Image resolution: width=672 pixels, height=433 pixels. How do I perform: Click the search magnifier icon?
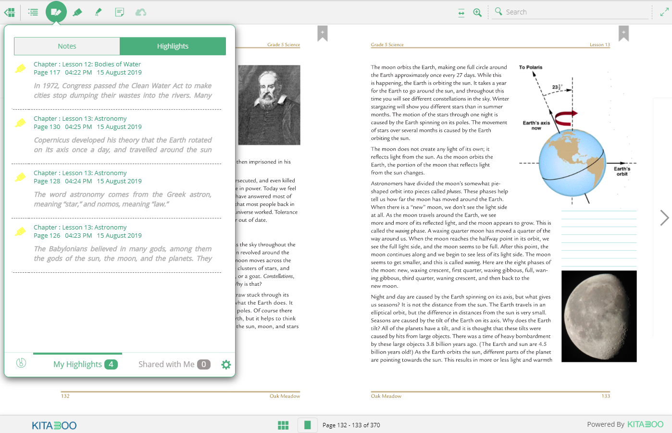[498, 11]
